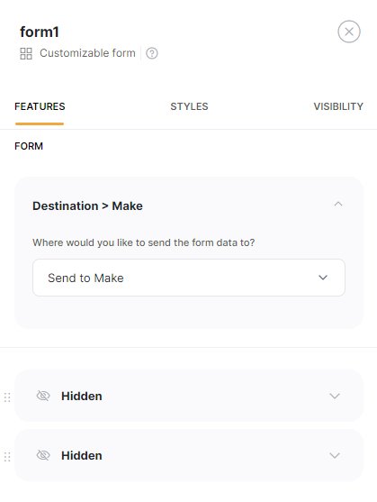Toggle the first Hidden field's crossed-eye icon
Viewport: 377px width, 502px height.
tap(43, 396)
